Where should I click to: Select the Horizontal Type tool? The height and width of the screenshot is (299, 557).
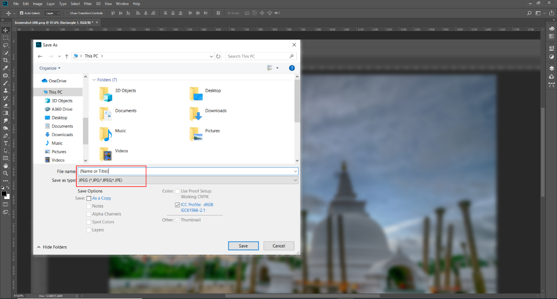pyautogui.click(x=6, y=143)
